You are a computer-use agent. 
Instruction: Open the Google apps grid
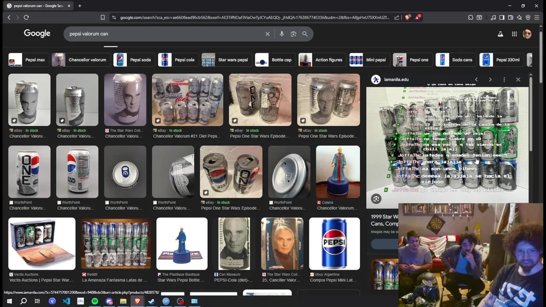point(514,34)
